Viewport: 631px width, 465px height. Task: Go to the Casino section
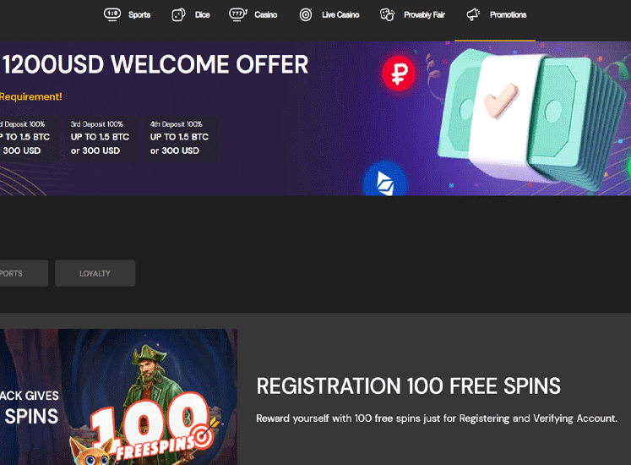(x=265, y=15)
